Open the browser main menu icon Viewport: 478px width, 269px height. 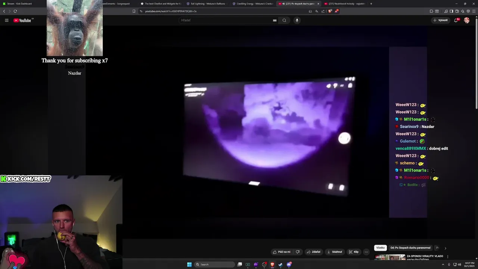click(x=474, y=11)
